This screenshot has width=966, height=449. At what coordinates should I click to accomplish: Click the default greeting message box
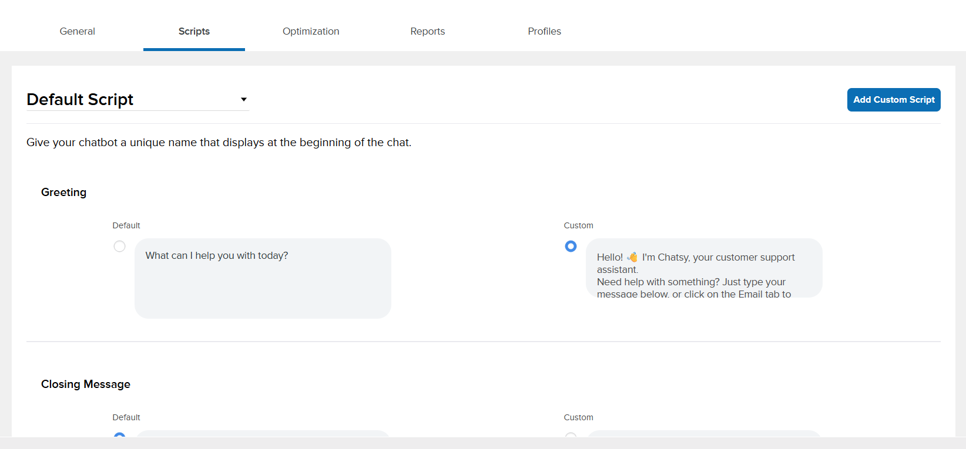pos(263,278)
